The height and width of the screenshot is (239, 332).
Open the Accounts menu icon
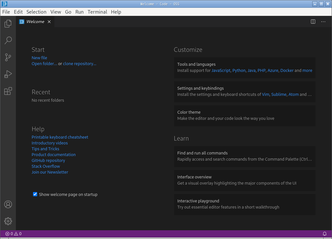[x=8, y=204]
